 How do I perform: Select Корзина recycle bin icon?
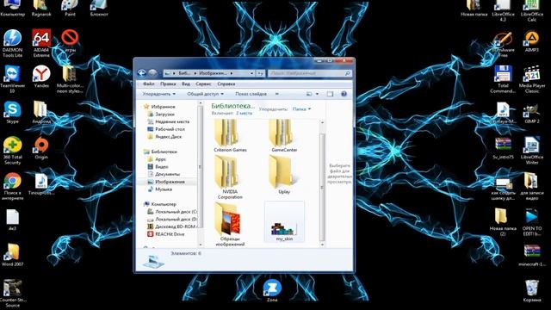click(x=532, y=291)
